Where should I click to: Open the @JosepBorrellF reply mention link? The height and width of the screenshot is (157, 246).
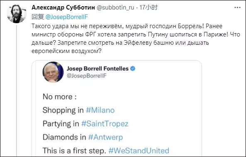[x=67, y=17]
